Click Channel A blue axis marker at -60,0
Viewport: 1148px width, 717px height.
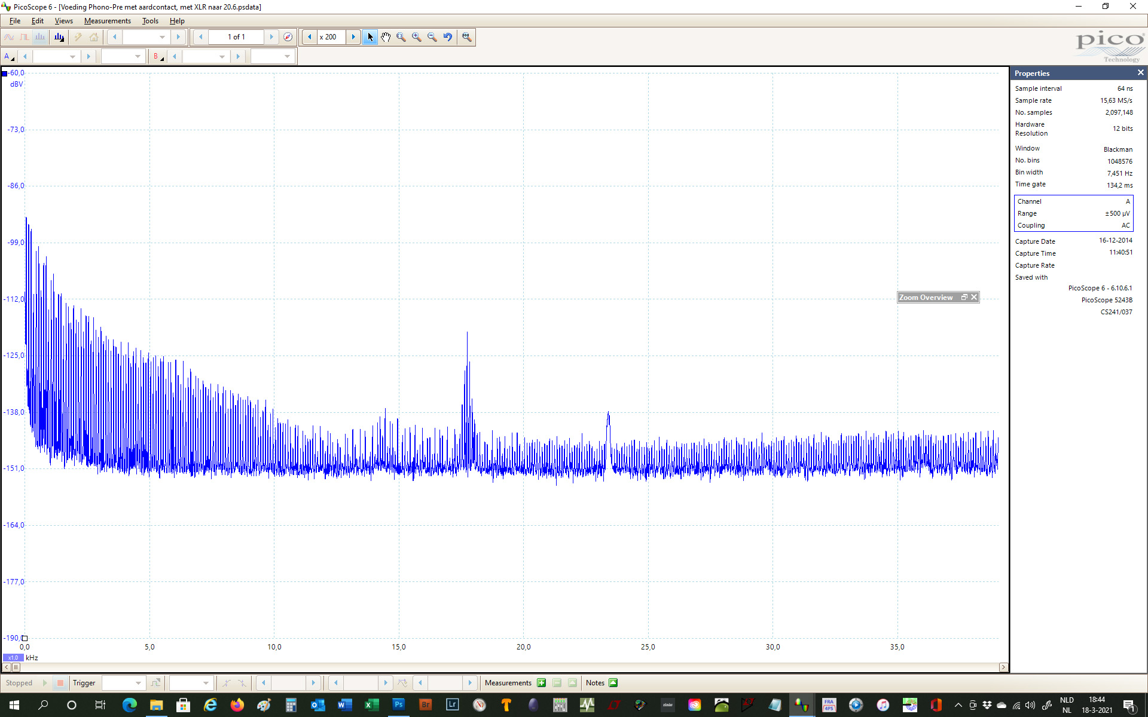point(5,73)
